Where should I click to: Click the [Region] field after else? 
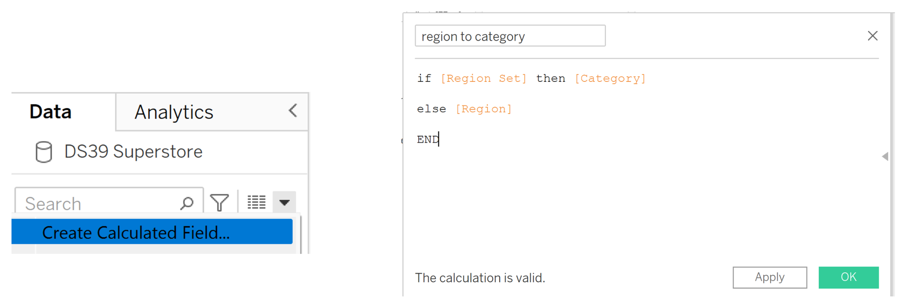point(483,109)
